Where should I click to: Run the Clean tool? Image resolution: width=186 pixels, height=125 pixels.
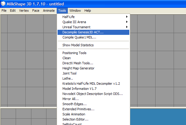(x=93, y=58)
